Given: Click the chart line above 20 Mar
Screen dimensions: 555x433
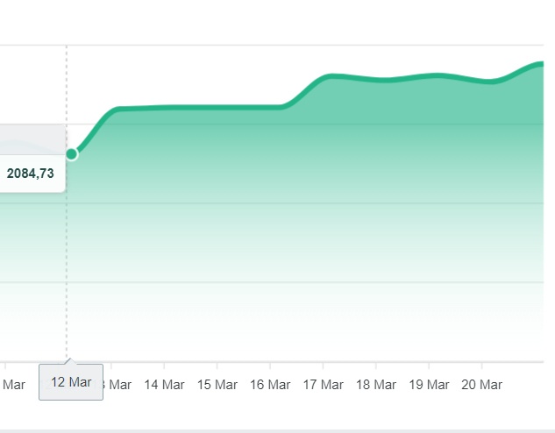Looking at the screenshot, I should [481, 81].
